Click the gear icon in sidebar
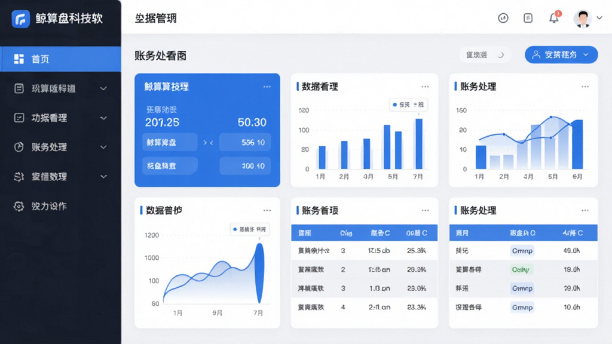The width and height of the screenshot is (612, 344). click(x=19, y=206)
